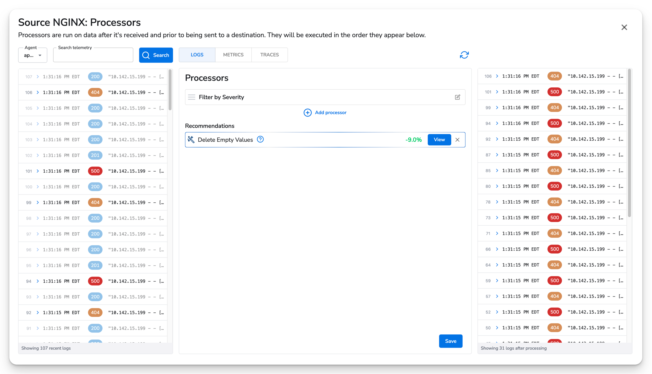Expand log entry 94 in the processed logs panel
This screenshot has width=652, height=374.
497,123
